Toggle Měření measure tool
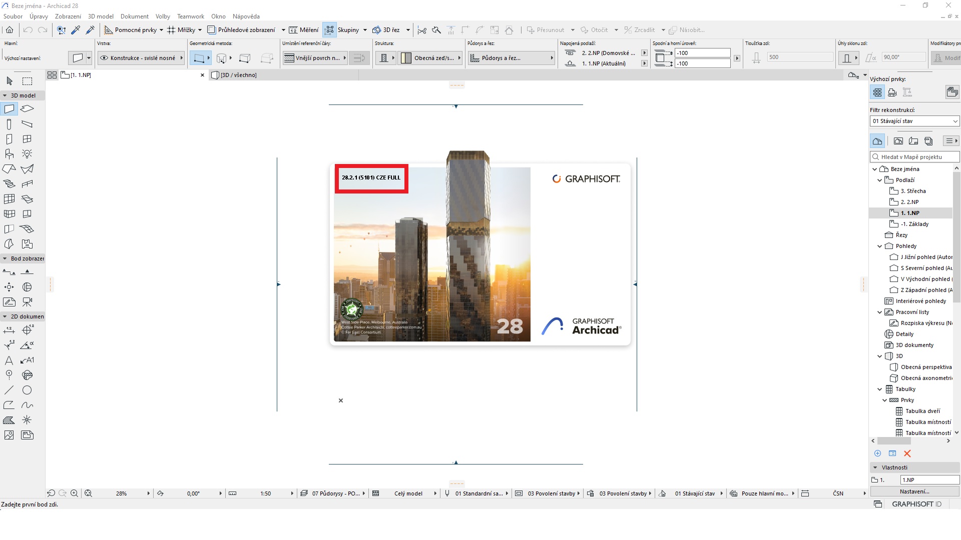 pos(304,30)
